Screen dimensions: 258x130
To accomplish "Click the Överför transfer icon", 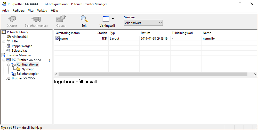I will pyautogui.click(x=12, y=19).
